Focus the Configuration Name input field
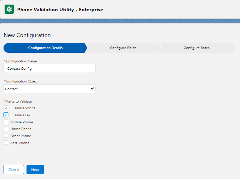Screen dimensions: 240x179 click(49, 68)
